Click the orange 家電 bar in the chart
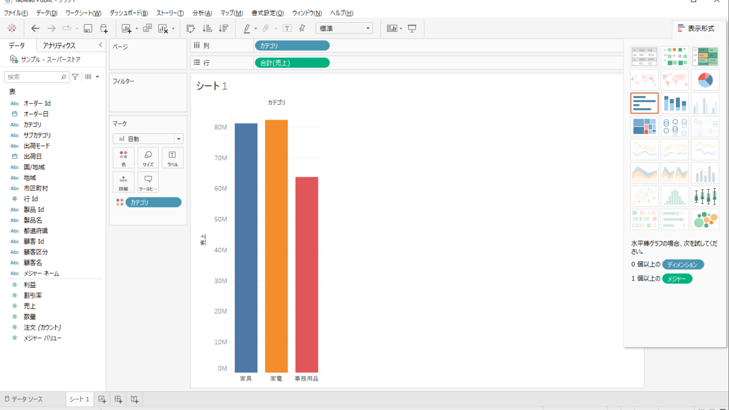This screenshot has height=410, width=729. pyautogui.click(x=276, y=246)
